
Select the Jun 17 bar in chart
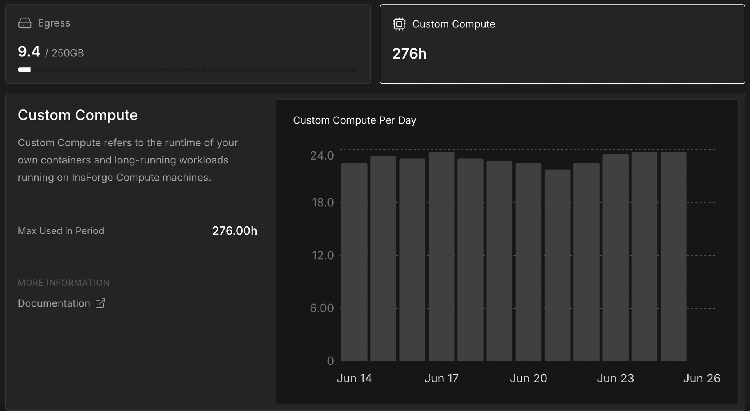(441, 257)
